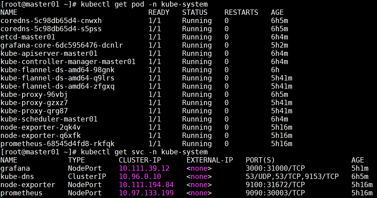Click the ClusterIP type of kube-dns
This screenshot has height=198, width=377.
[x=87, y=177]
